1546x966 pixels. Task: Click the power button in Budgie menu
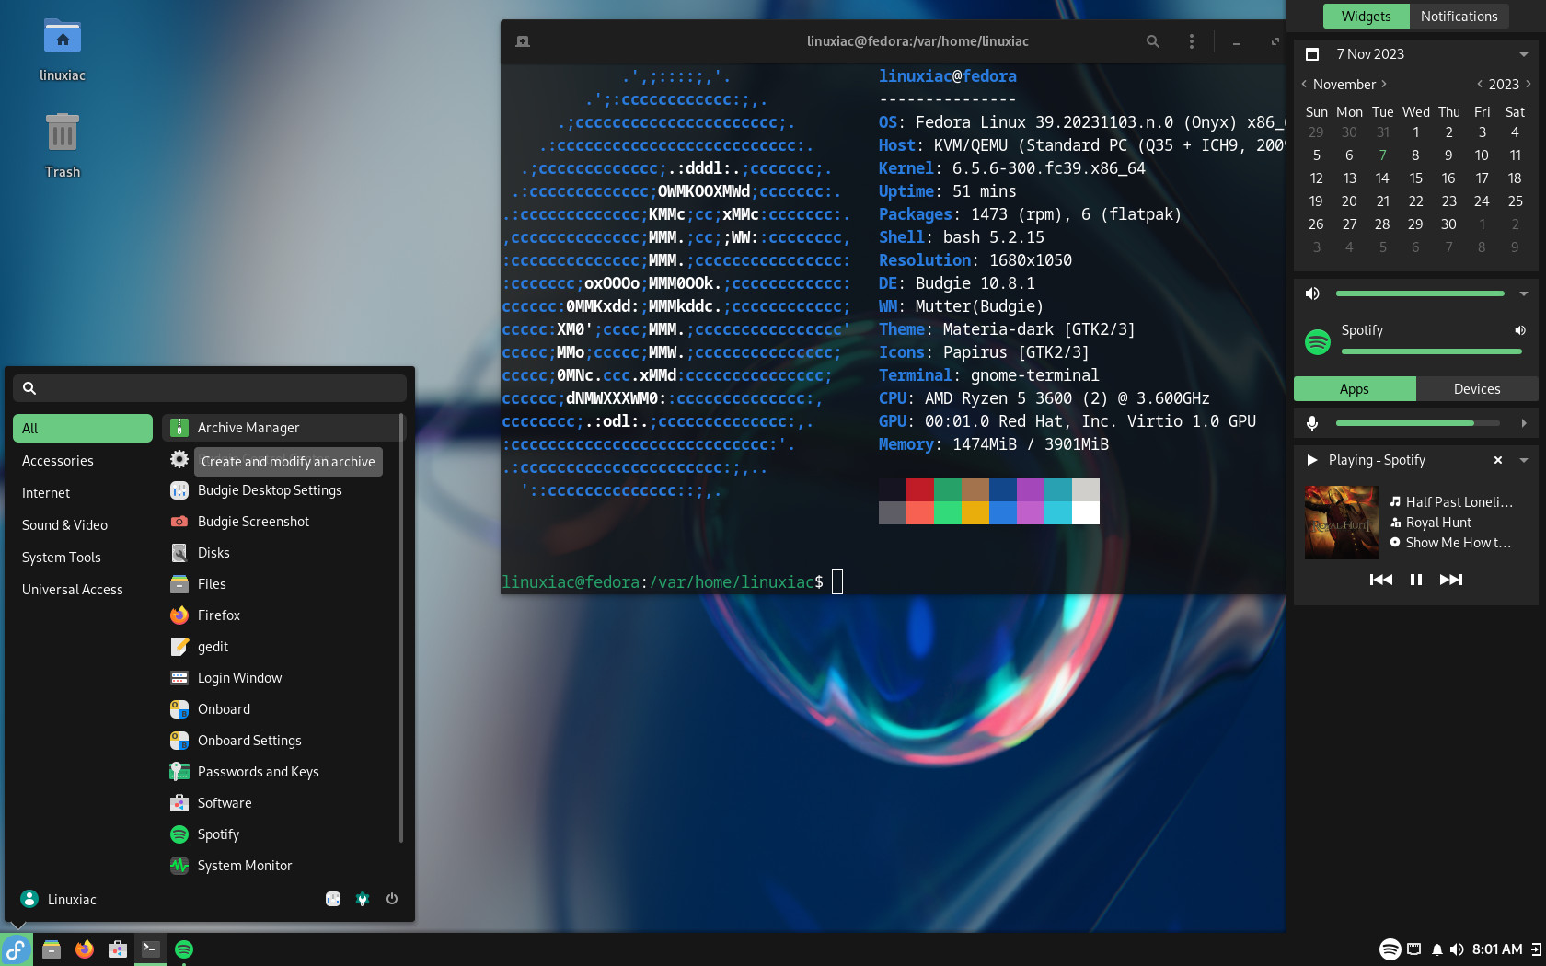pos(392,899)
